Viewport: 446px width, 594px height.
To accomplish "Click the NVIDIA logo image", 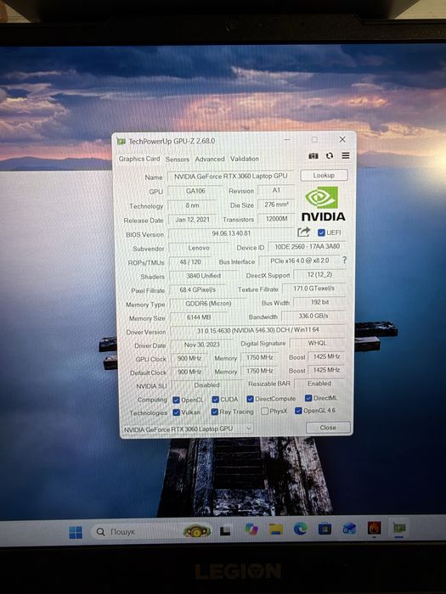I will [323, 204].
